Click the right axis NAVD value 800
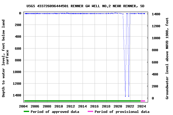This screenshot has width=173, height=115. pyautogui.click(x=155, y=50)
